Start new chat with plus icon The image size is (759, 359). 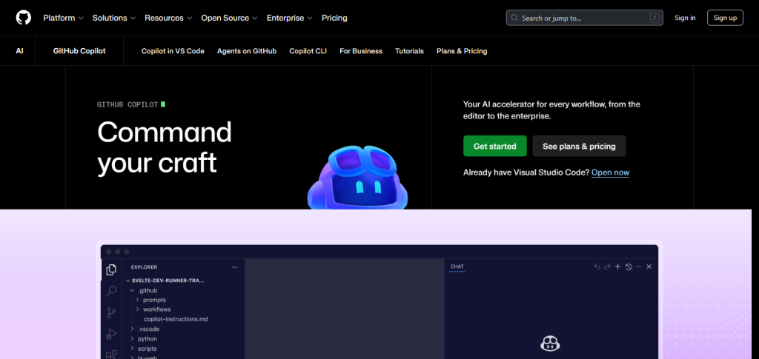617,266
